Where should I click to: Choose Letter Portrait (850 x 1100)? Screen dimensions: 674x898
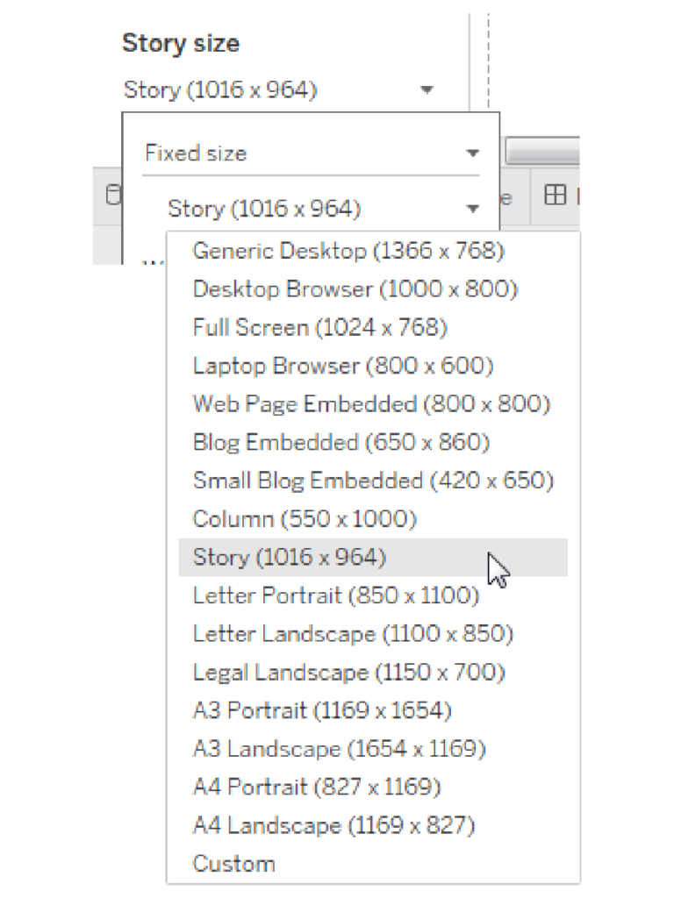click(x=336, y=596)
